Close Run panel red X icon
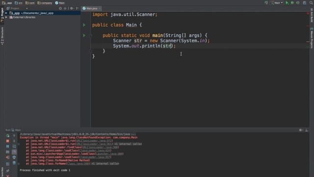The image size is (314, 177). click(8, 176)
